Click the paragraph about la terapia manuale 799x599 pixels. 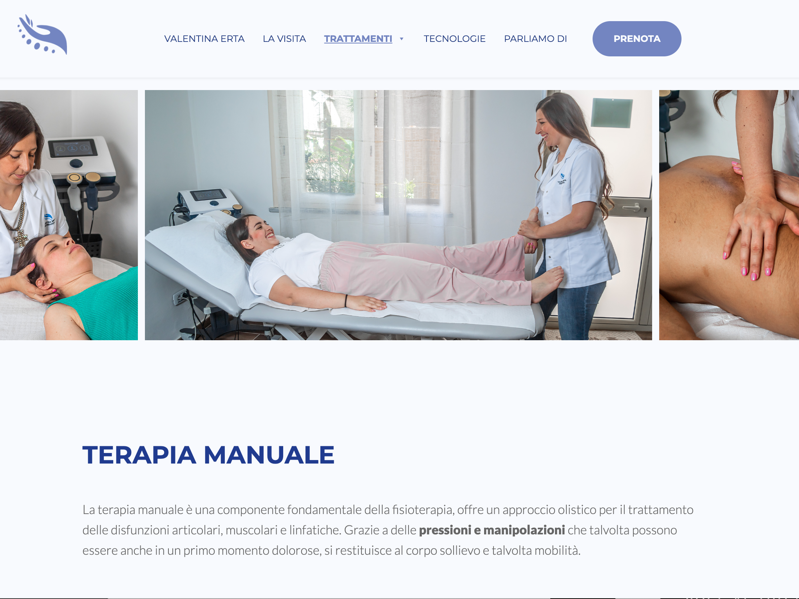[388, 530]
